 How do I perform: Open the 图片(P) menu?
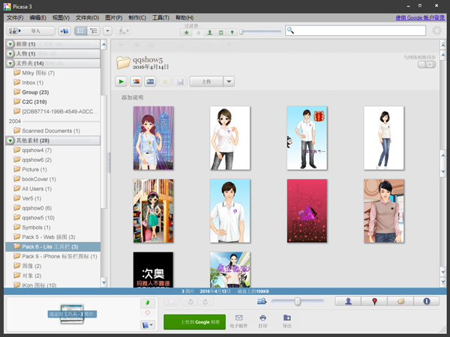click(x=113, y=17)
